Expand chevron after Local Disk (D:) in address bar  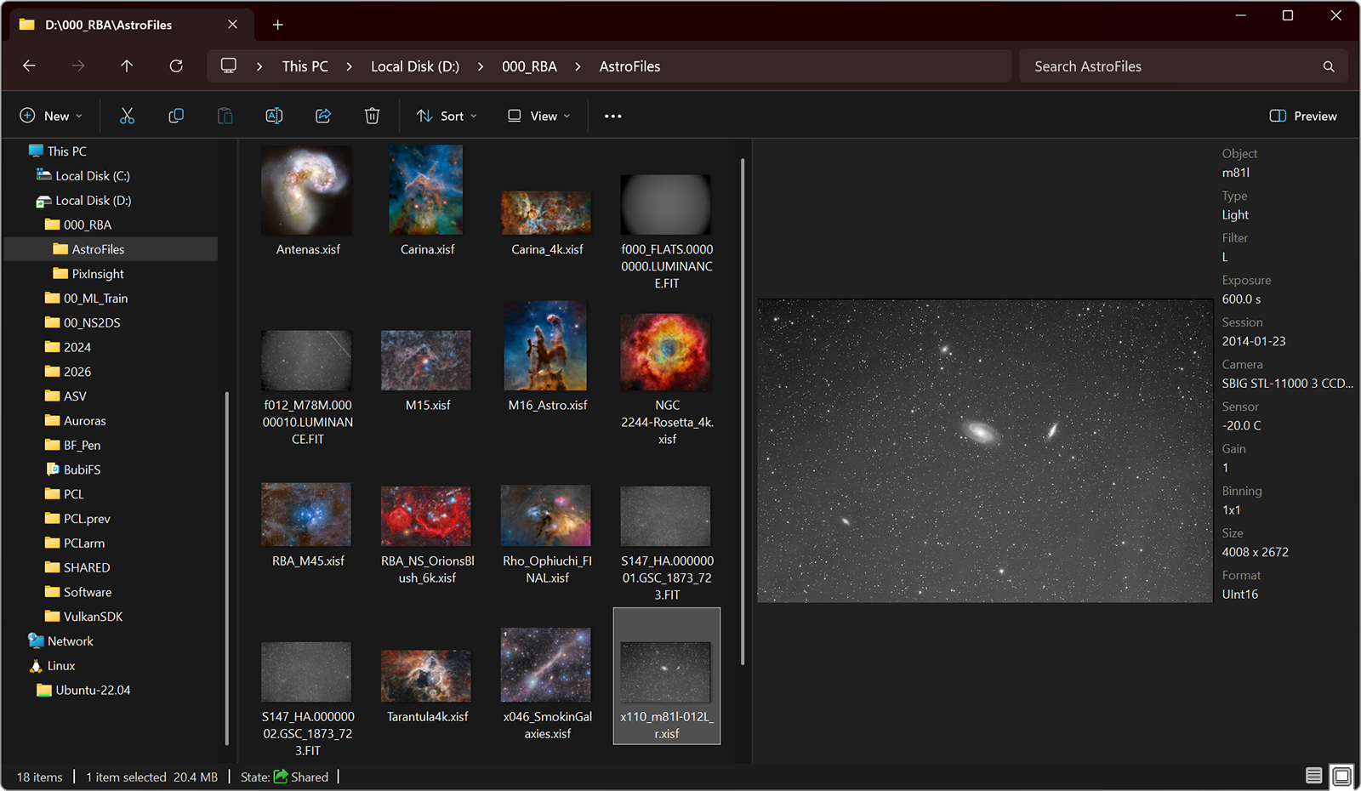pos(480,66)
